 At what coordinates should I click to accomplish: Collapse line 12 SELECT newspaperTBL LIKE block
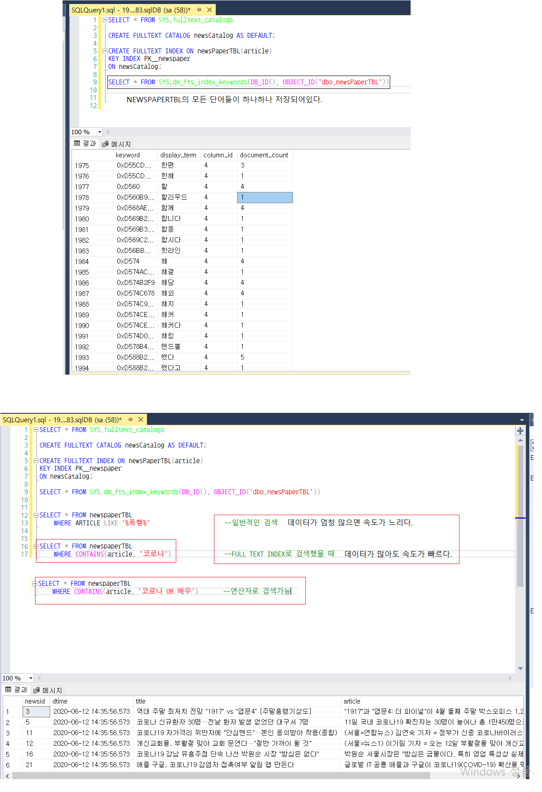click(36, 515)
